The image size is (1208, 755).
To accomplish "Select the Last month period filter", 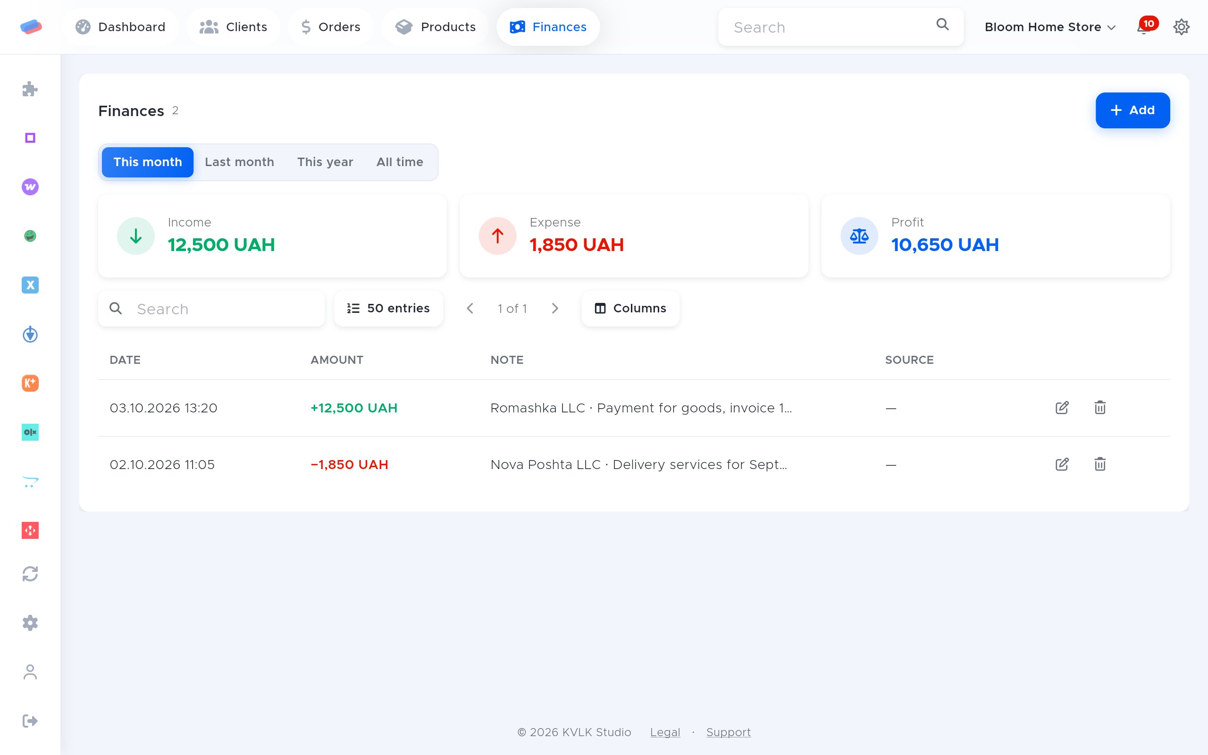I will [239, 162].
